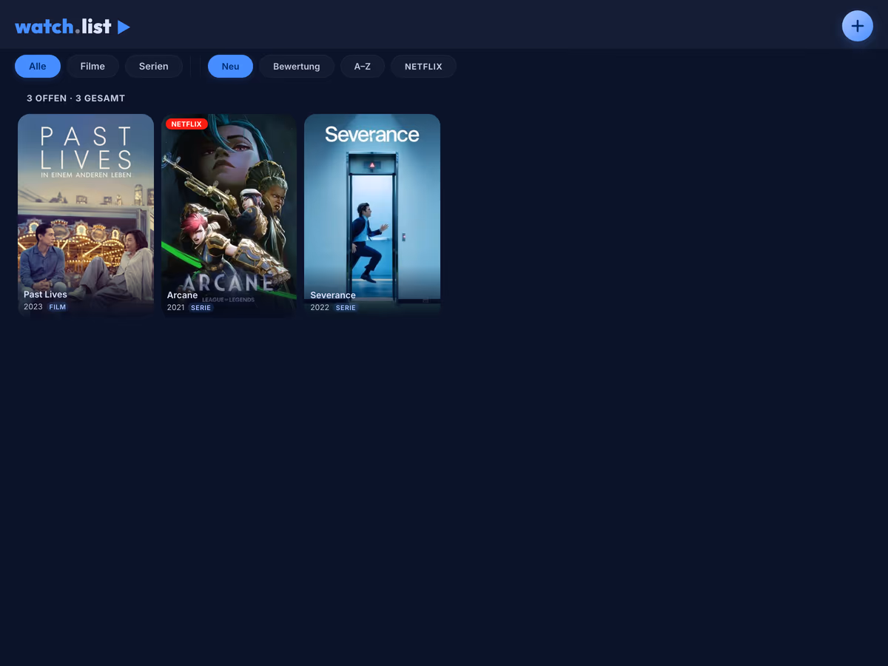Click the year 2022 on Severance
This screenshot has width=888, height=666.
320,308
